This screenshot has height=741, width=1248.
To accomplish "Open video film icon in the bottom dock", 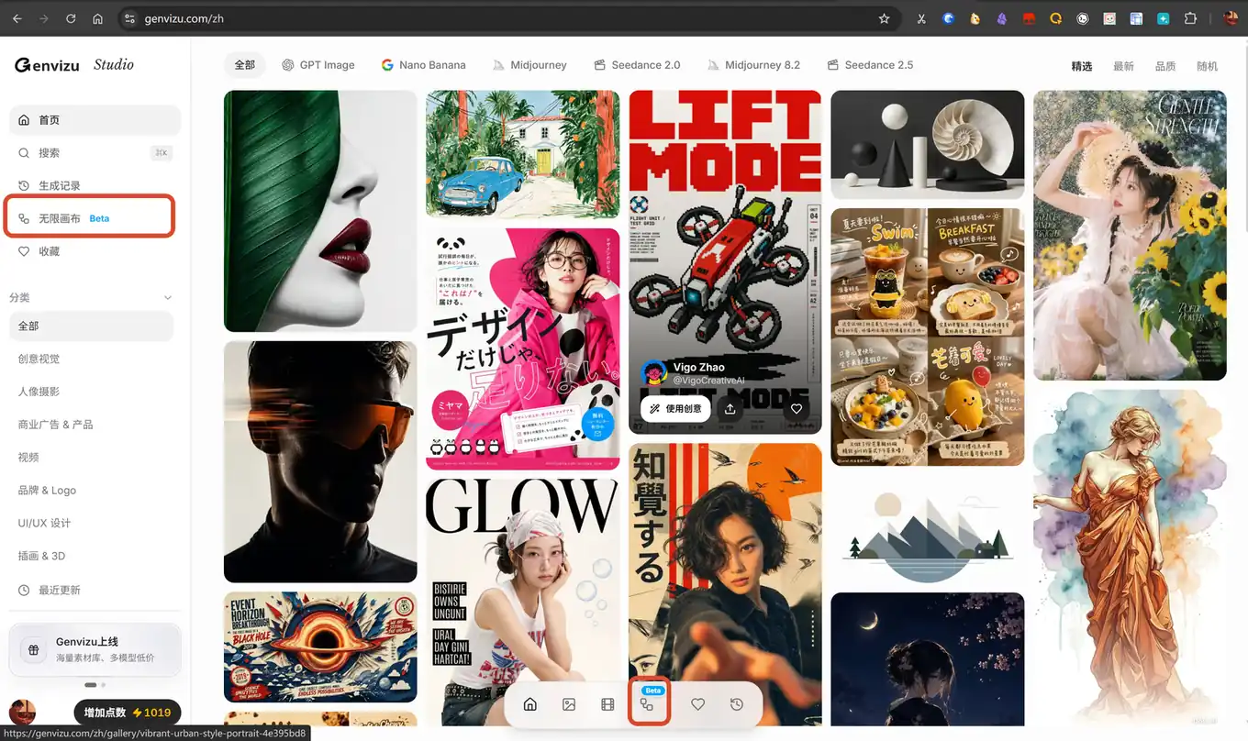I will pyautogui.click(x=607, y=704).
